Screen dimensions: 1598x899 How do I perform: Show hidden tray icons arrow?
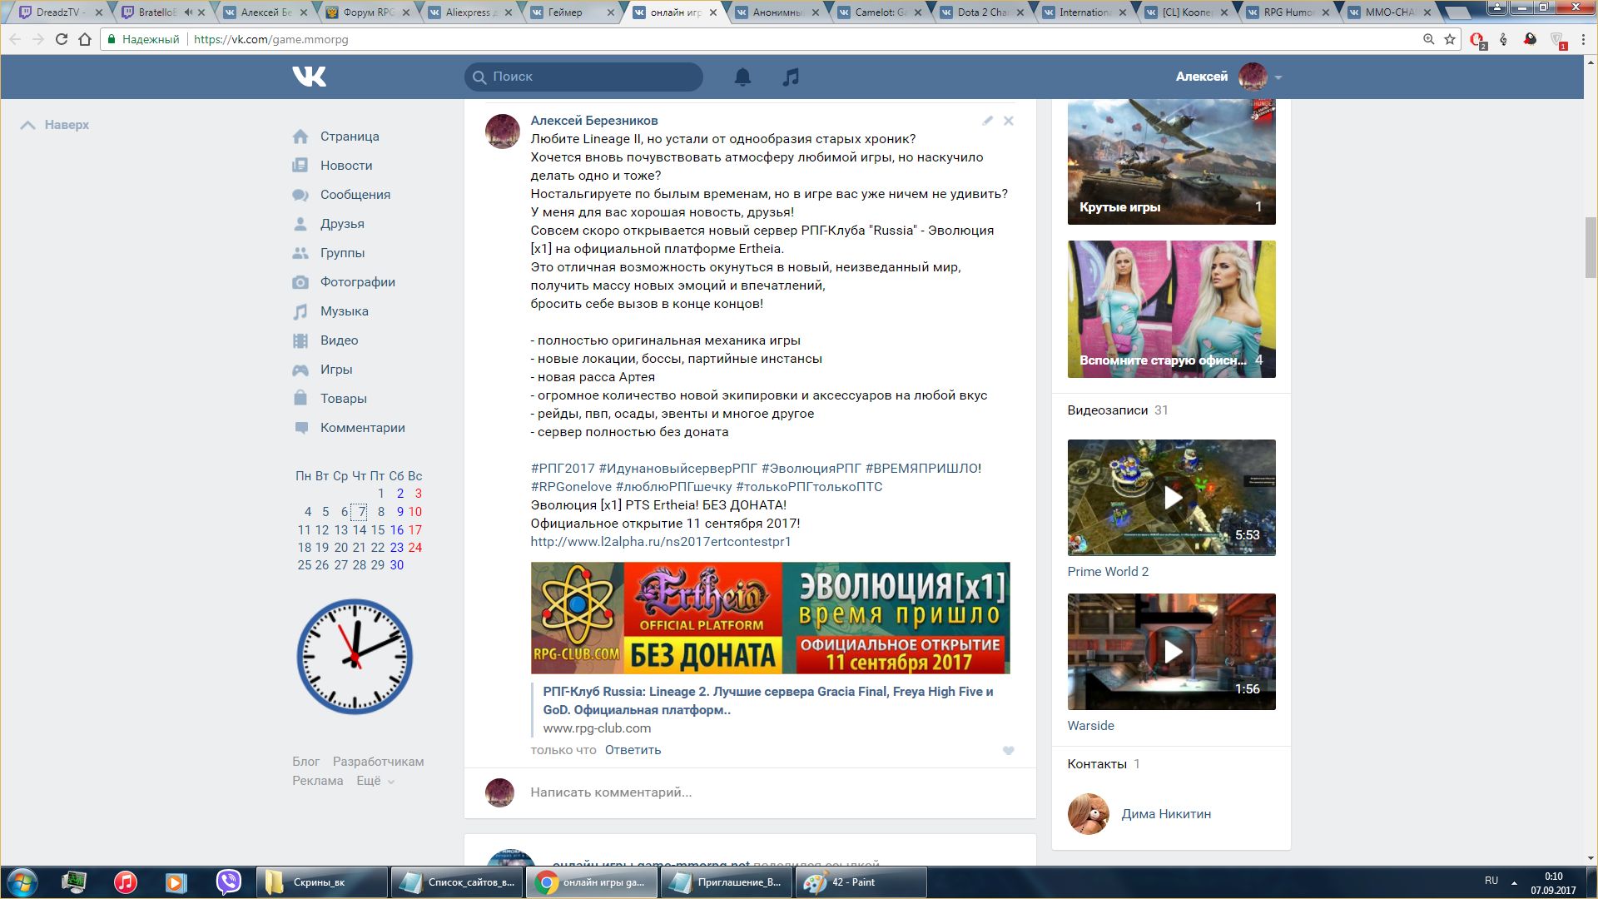pos(1514,882)
